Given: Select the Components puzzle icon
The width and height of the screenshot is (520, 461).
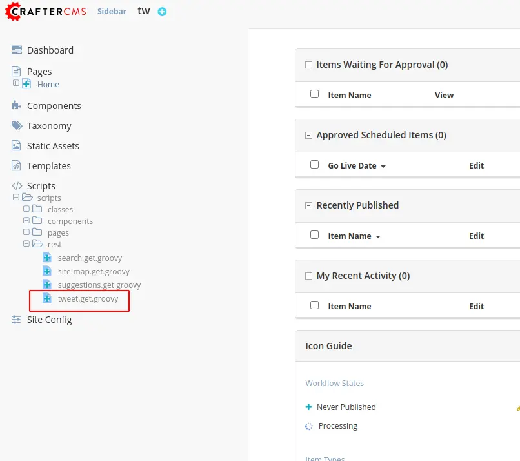Looking at the screenshot, I should (17, 106).
